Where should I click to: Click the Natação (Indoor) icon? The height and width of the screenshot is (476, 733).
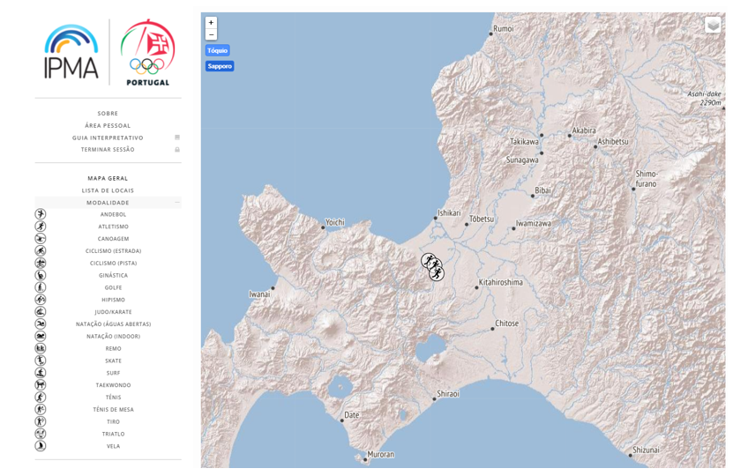tap(41, 336)
